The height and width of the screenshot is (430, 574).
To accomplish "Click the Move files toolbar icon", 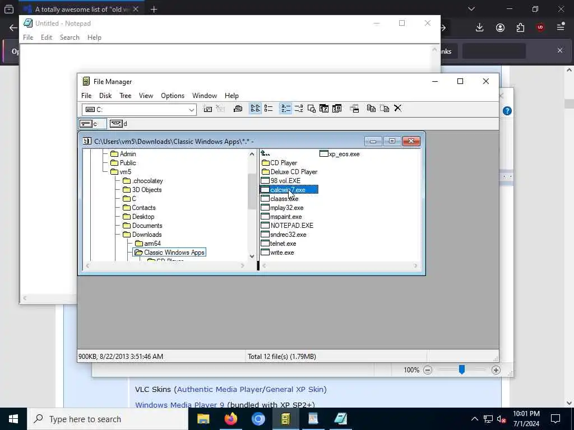I will click(385, 109).
